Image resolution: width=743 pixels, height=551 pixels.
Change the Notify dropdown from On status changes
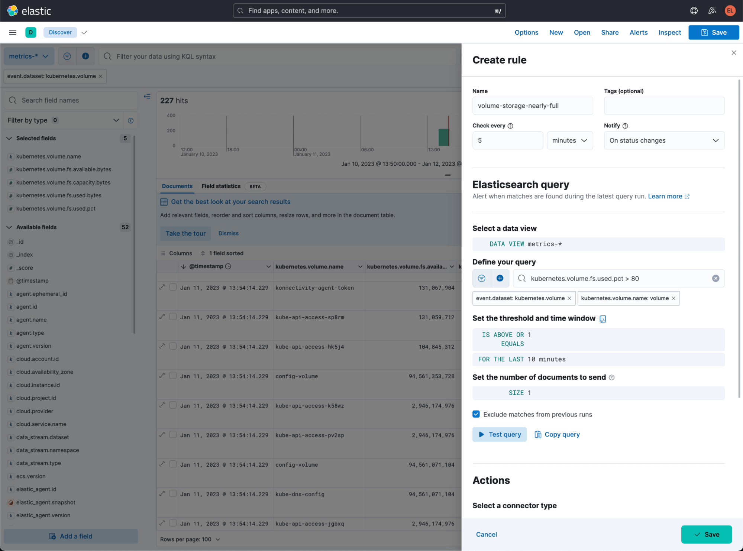click(x=664, y=140)
